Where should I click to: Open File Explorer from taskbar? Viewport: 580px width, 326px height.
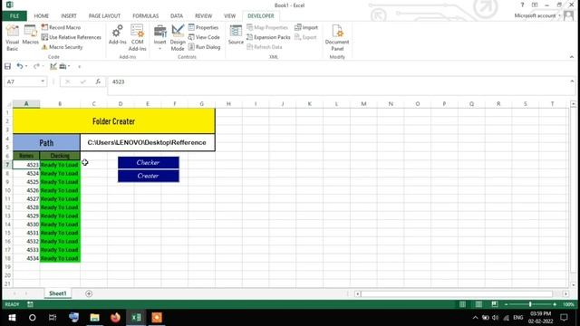coord(94,318)
